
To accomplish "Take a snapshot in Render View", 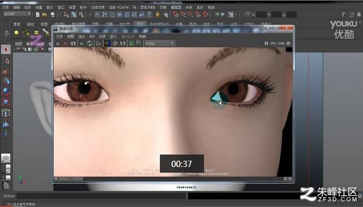I will tap(73, 43).
